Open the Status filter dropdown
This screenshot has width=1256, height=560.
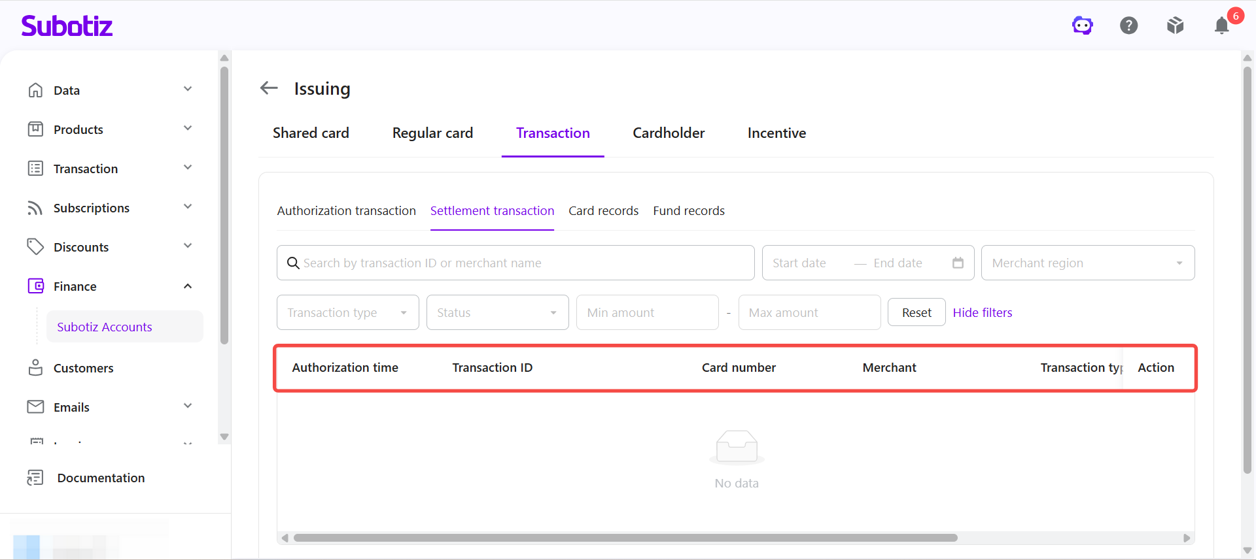[498, 312]
